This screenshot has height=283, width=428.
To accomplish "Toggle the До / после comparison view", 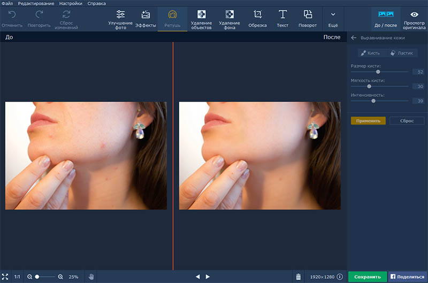I will (386, 19).
